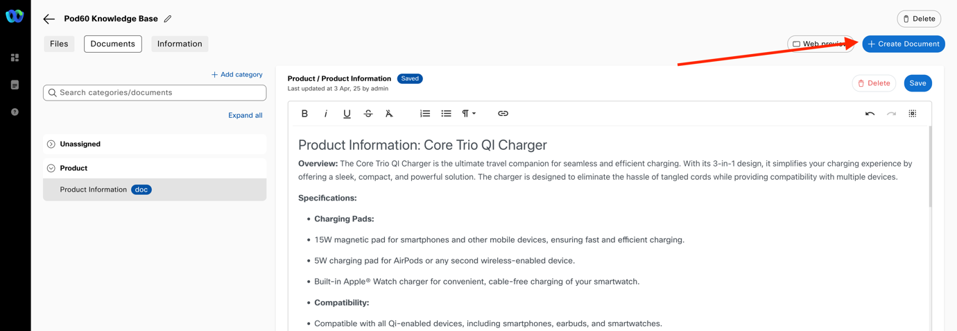Edit the Pod60 Knowledge Base name
Image resolution: width=957 pixels, height=331 pixels.
(x=168, y=19)
